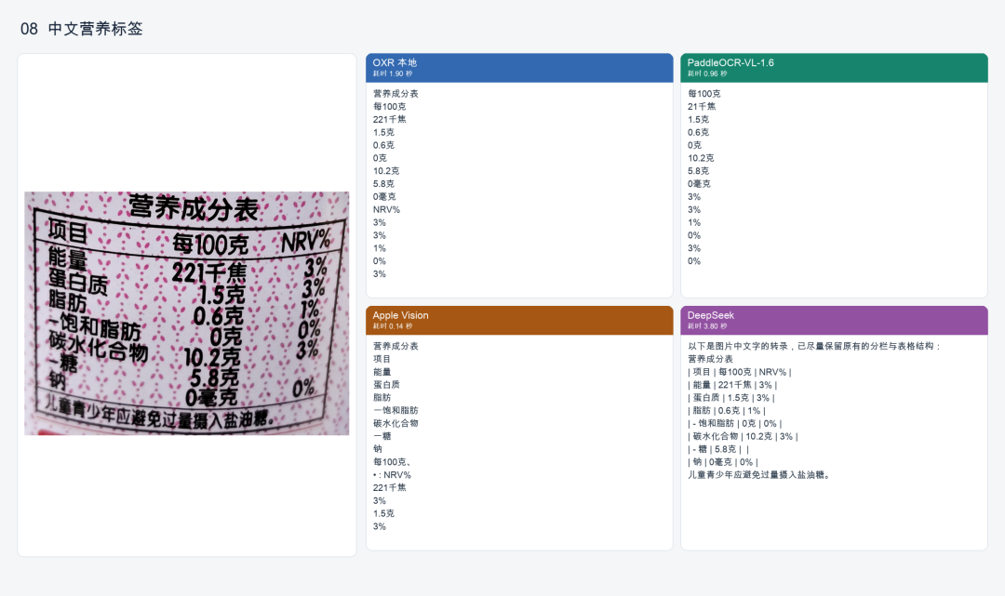Click "每100克、" in the Apple Vision result
1005x596 pixels.
[393, 461]
